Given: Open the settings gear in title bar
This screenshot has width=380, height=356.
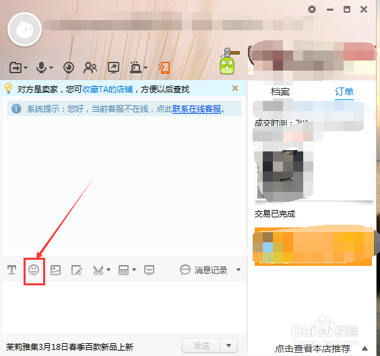Looking at the screenshot, I should click(x=312, y=9).
